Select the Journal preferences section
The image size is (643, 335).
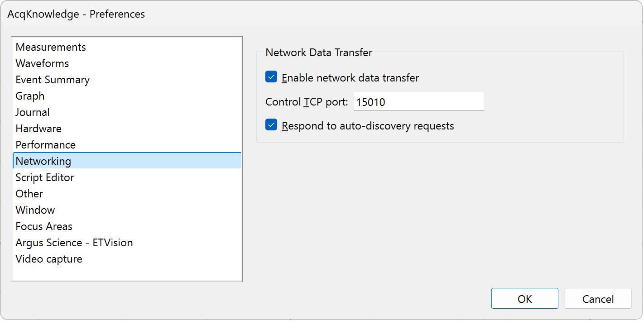point(33,112)
